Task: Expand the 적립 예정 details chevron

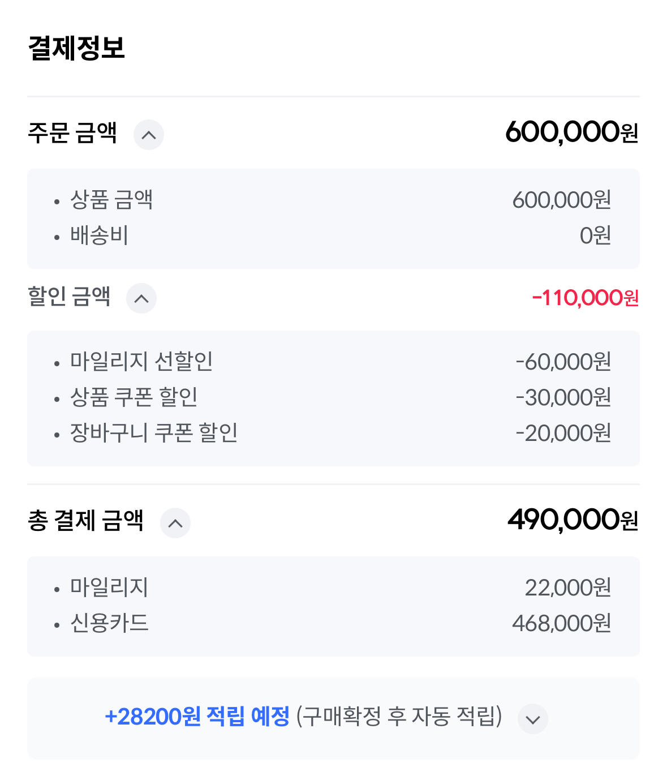Action: [x=533, y=719]
